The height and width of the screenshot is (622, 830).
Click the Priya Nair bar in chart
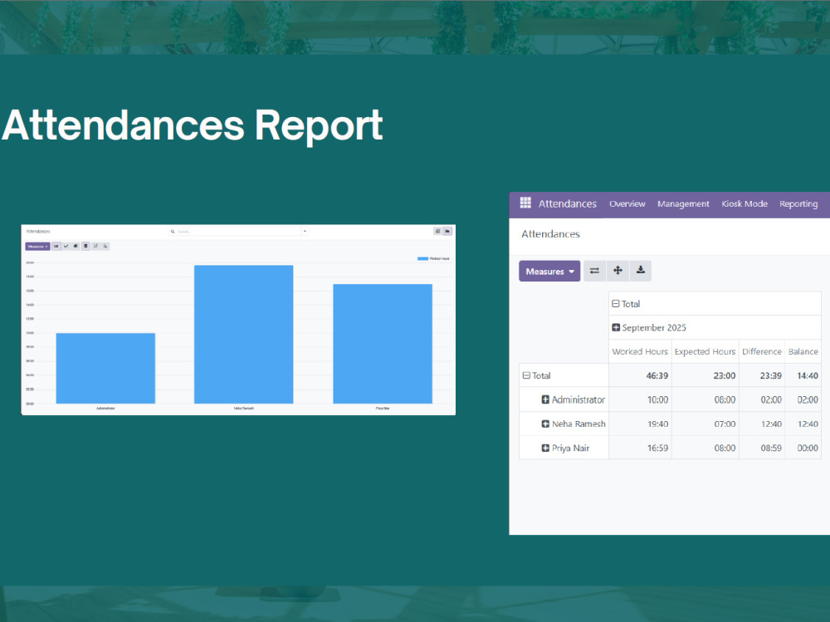383,344
